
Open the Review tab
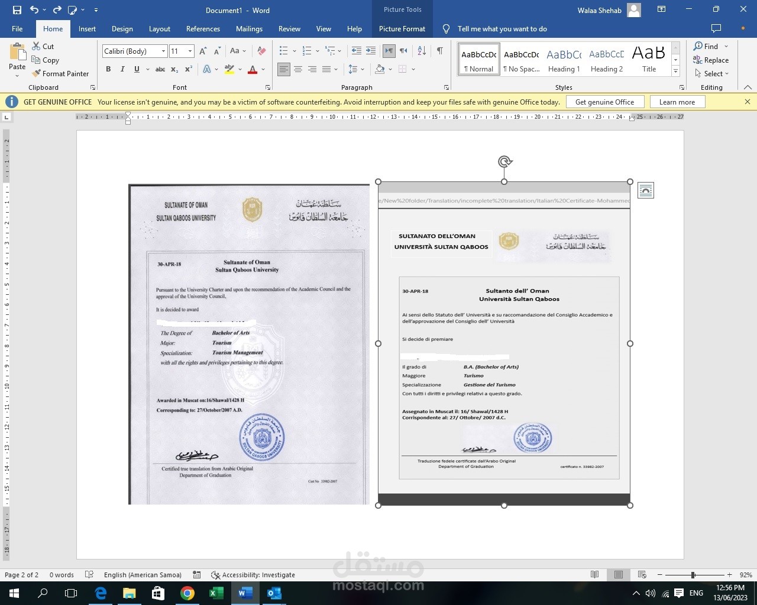pyautogui.click(x=289, y=28)
